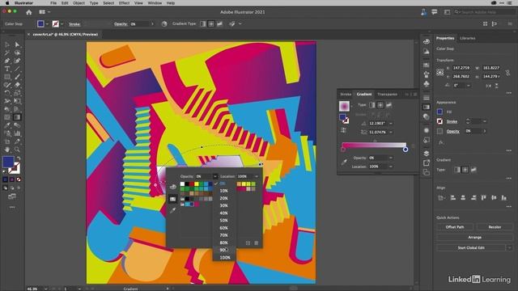Click Start Global Edit button
Viewport: 518px width, 291px height.
(x=471, y=247)
